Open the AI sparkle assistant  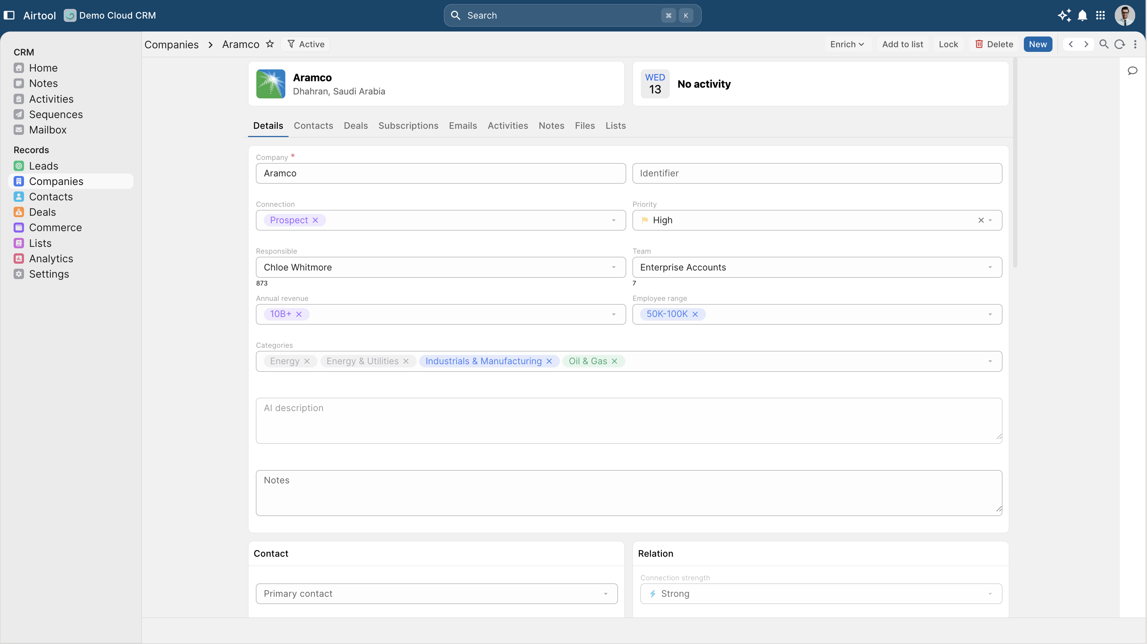[x=1065, y=16]
